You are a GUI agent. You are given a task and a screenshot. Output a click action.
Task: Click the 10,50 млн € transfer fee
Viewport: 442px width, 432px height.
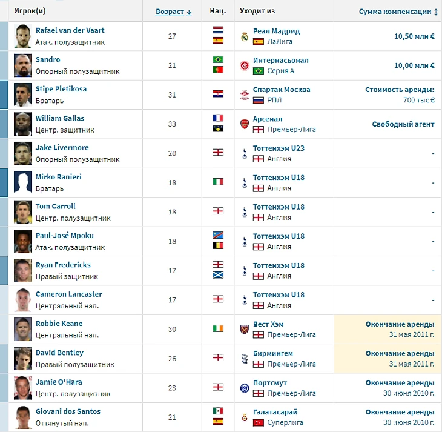click(x=414, y=36)
